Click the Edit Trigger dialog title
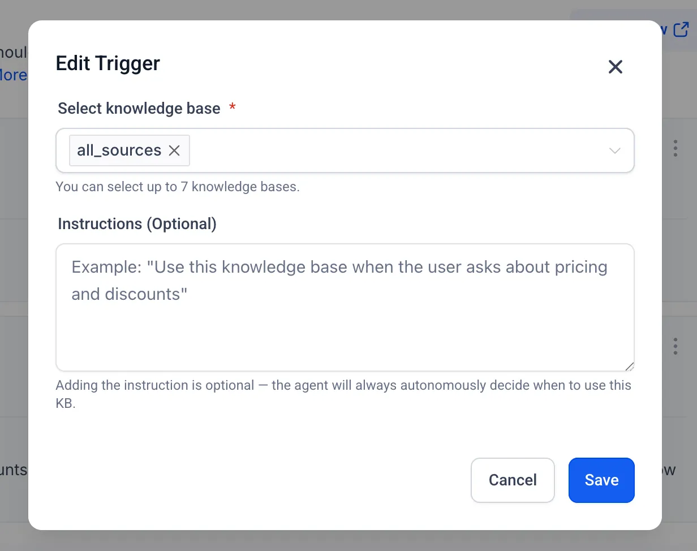The image size is (697, 551). [107, 63]
